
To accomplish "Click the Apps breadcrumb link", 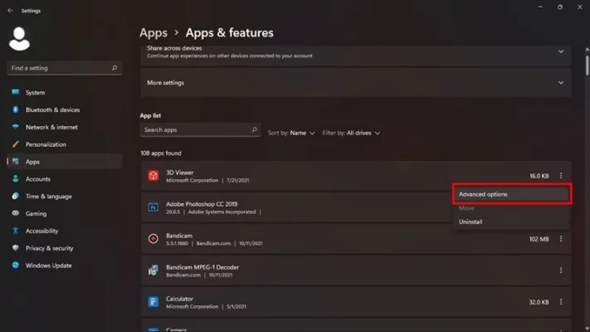I will click(x=154, y=33).
